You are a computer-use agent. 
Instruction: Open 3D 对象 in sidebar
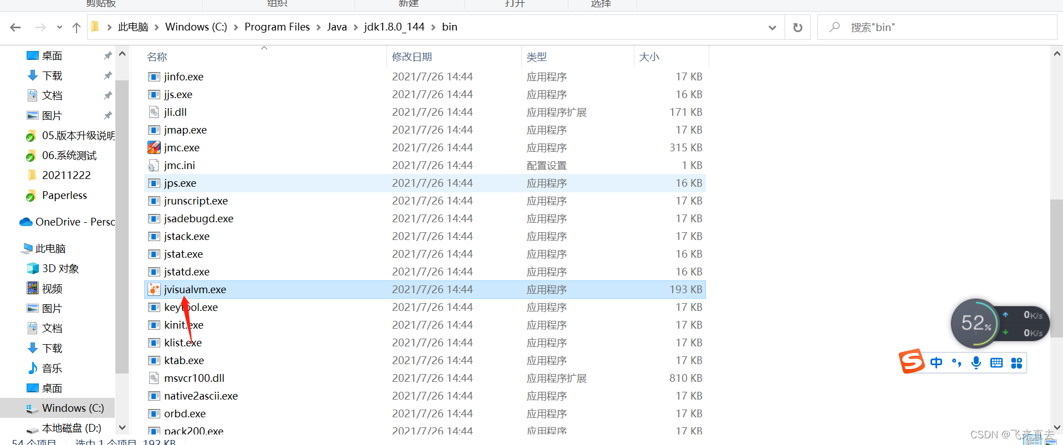pos(60,268)
